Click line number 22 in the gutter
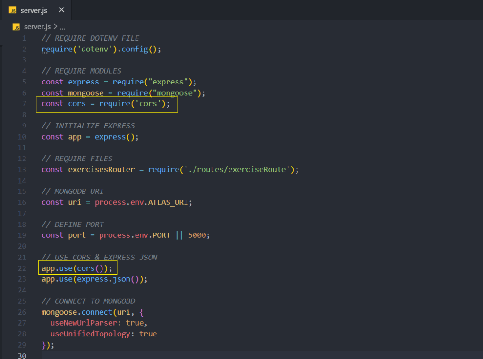This screenshot has height=359, width=483. pyautogui.click(x=23, y=268)
